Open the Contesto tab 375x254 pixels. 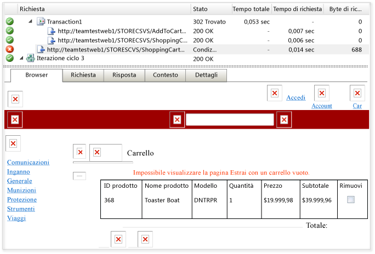pyautogui.click(x=165, y=75)
